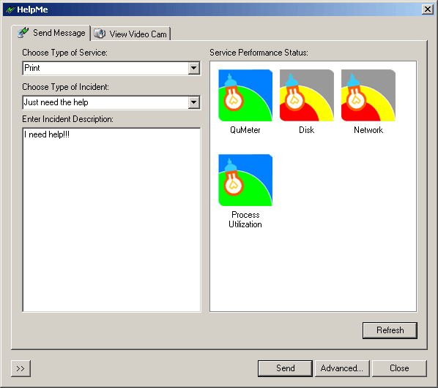Open the Advanced... options button
Image resolution: width=438 pixels, height=388 pixels.
tap(342, 368)
